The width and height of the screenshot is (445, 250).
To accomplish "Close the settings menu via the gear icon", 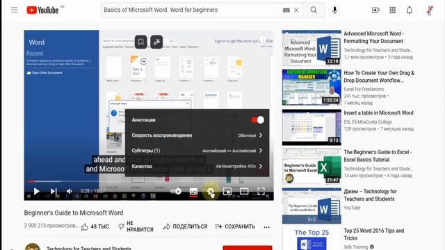I will pos(210,192).
